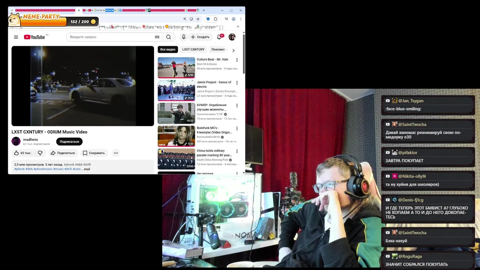This screenshot has width=480, height=270.
Task: Open the three-dot more actions under video
Action: pyautogui.click(x=116, y=153)
